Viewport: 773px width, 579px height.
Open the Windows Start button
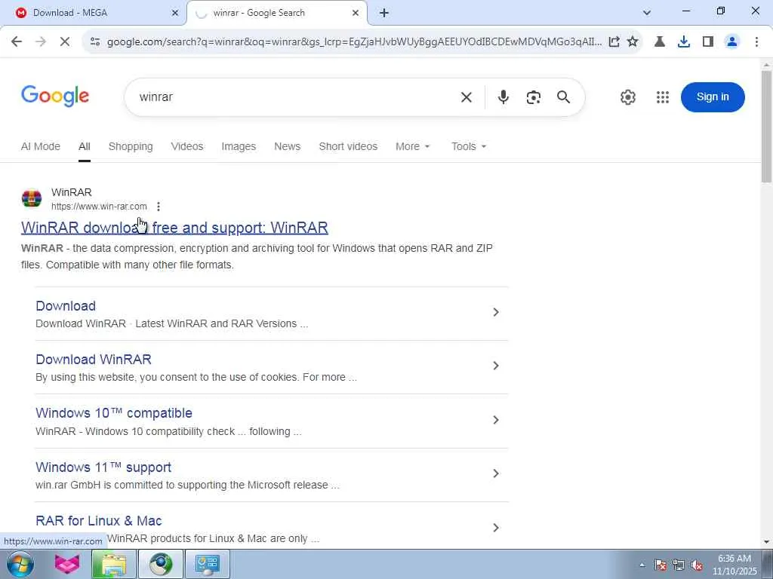pos(20,564)
